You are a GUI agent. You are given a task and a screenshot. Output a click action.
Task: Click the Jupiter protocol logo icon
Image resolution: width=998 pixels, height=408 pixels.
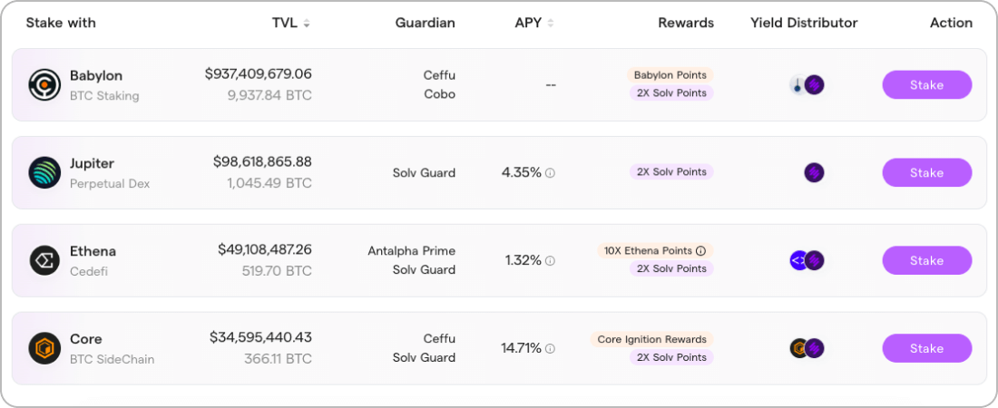click(x=44, y=172)
